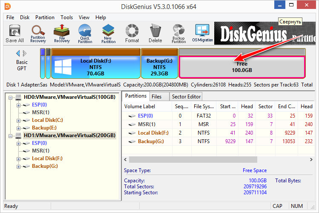This screenshot has width=319, height=213.
Task: Click the Format toolbar icon
Action: point(132,33)
